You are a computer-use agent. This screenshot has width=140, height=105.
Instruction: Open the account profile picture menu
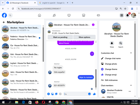pos(134,15)
